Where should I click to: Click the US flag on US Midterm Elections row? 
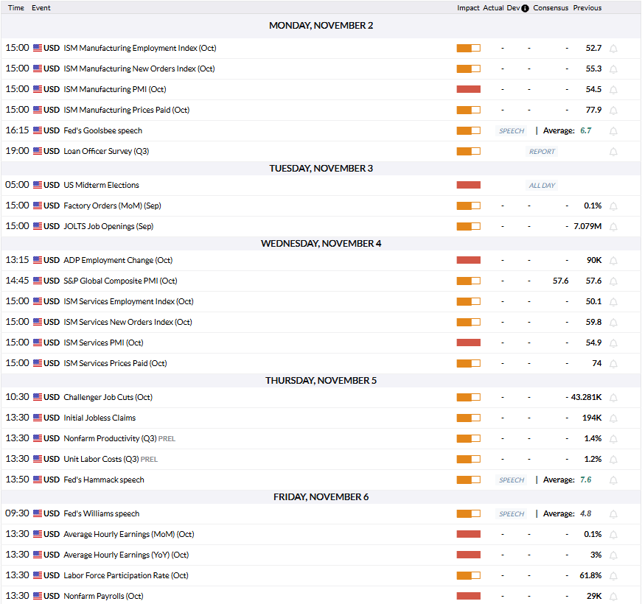pyautogui.click(x=38, y=185)
